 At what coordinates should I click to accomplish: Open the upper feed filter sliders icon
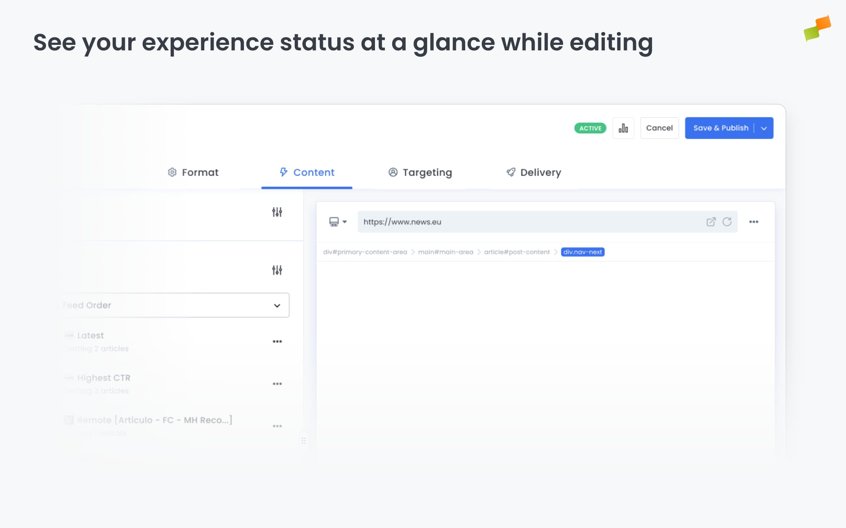tap(277, 212)
